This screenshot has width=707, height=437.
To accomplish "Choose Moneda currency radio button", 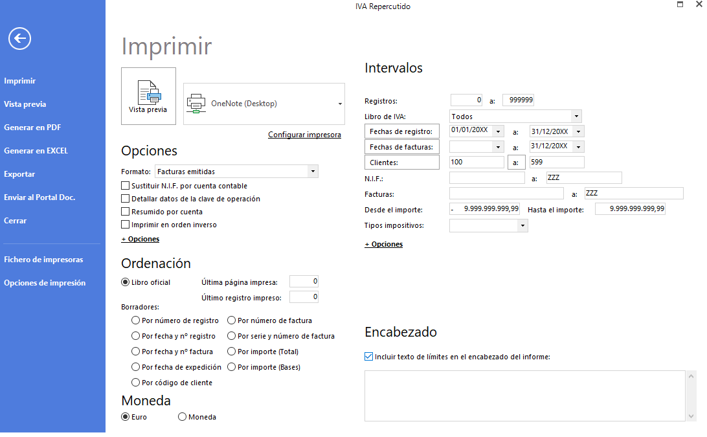I will point(182,417).
